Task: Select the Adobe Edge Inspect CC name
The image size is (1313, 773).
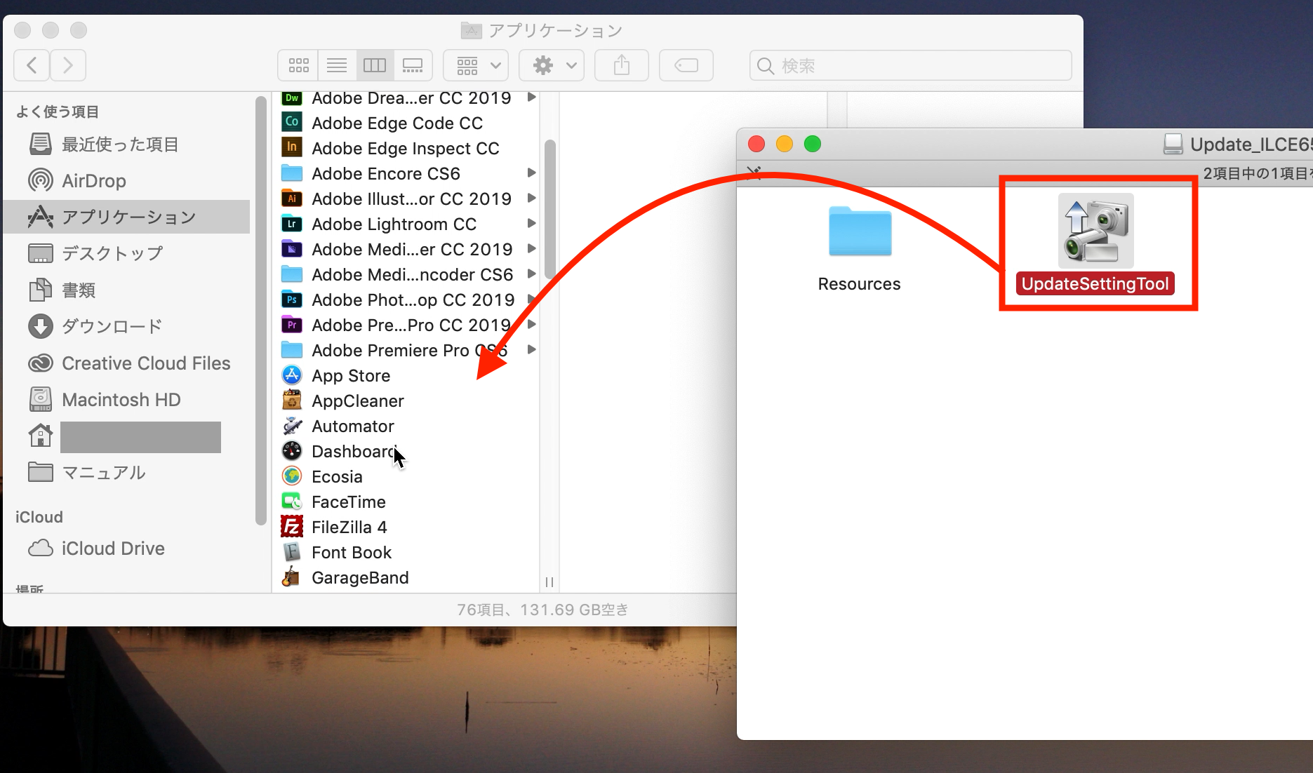Action: 406,148
